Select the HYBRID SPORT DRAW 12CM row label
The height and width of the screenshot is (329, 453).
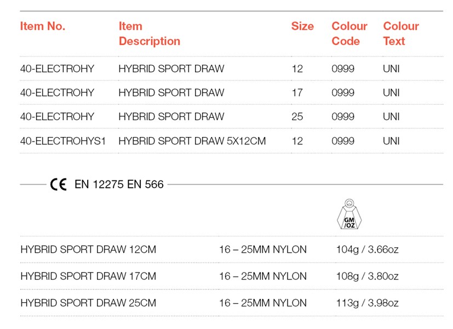88,249
